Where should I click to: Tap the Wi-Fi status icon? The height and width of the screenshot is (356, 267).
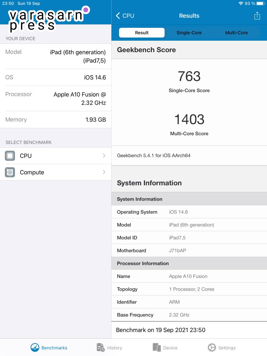coord(241,3)
